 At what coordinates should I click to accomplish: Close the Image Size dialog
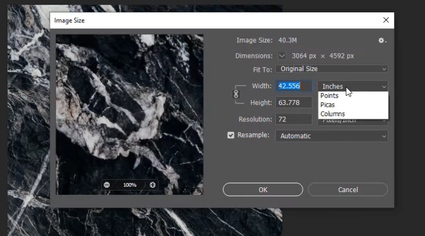tap(386, 20)
